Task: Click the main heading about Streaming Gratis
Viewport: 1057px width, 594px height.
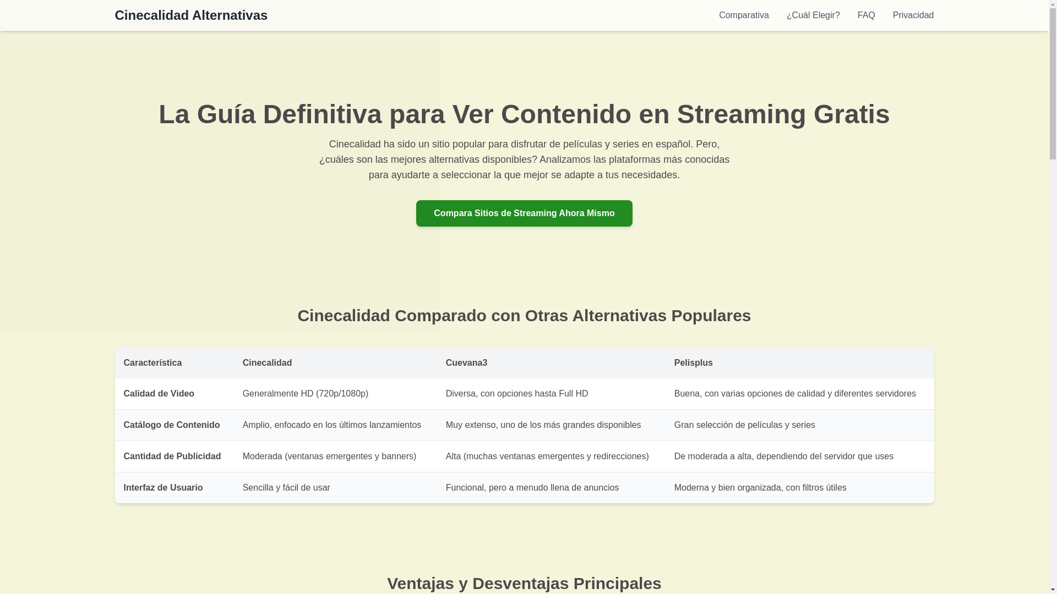Action: coord(524,114)
